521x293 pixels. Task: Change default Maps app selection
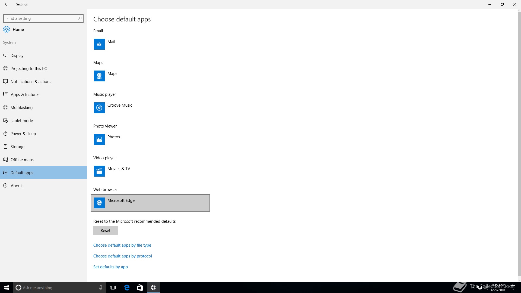(x=150, y=76)
